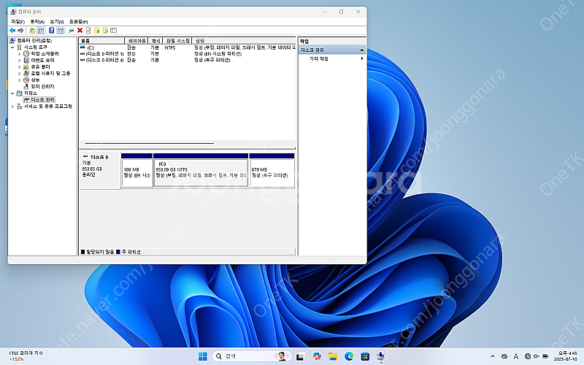Collapse the 시스템 도구 tree node
The width and height of the screenshot is (584, 365).
pos(12,47)
